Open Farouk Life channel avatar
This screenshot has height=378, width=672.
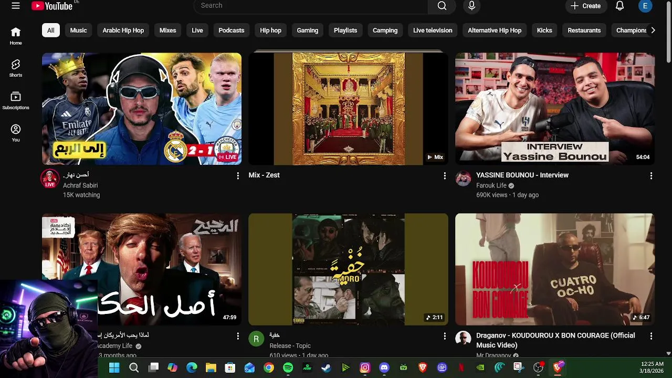click(463, 179)
